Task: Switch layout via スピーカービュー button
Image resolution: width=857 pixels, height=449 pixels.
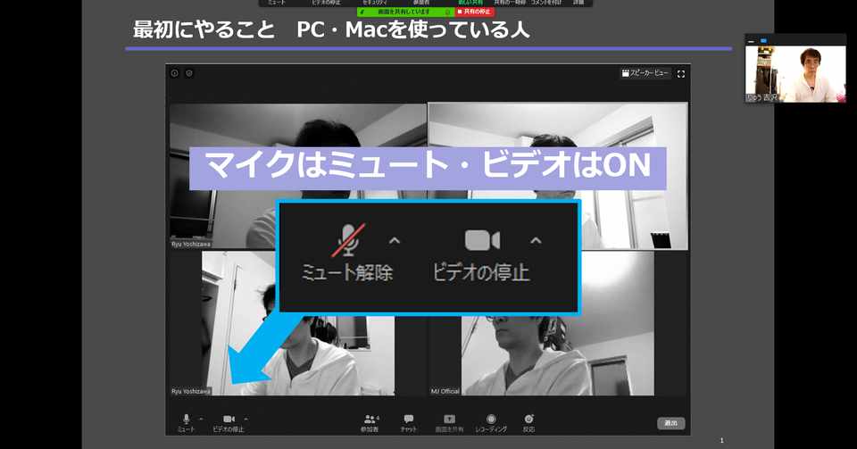Action: (645, 73)
